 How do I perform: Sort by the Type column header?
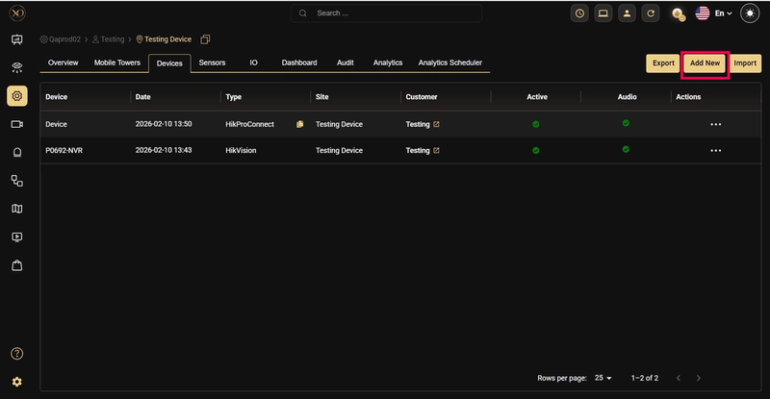click(x=233, y=97)
